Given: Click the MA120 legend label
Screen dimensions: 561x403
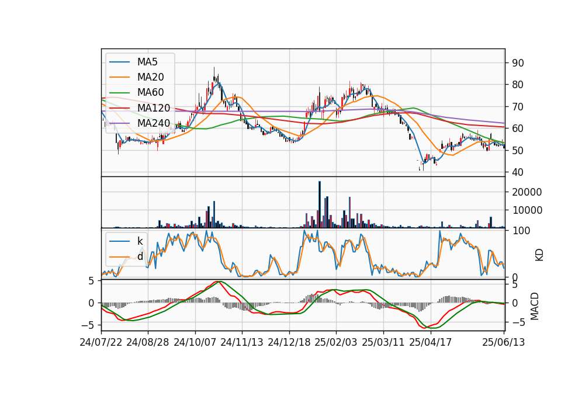Looking at the screenshot, I should click(x=154, y=107).
